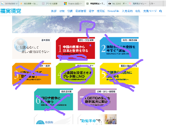This screenshot has width=181, height=135.
Task: Switch to the アクセス browser tab
Action: click(x=52, y=4)
